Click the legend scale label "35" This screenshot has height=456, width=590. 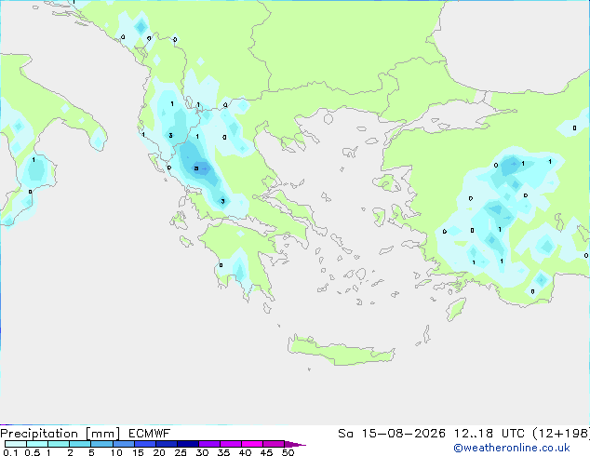[223, 452]
